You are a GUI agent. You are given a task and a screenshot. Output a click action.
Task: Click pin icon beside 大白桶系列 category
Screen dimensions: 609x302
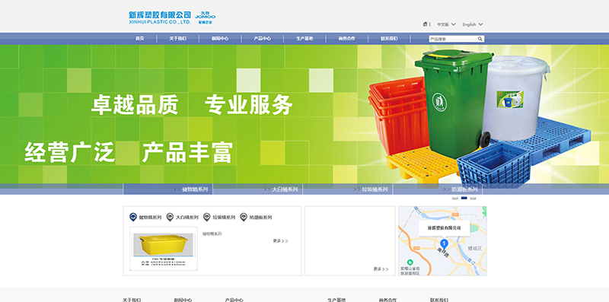[x=170, y=217]
